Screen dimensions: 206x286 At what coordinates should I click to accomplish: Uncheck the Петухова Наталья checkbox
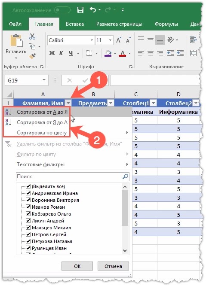pos(28,241)
